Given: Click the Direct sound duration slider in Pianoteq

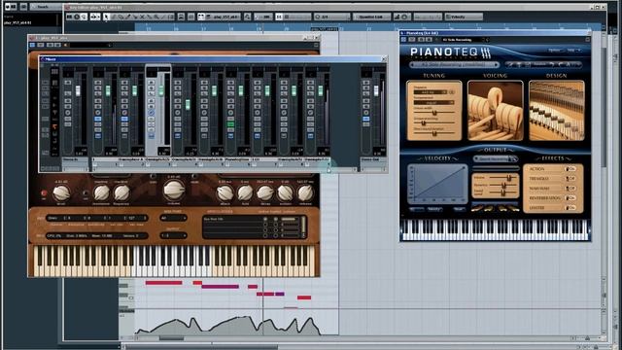Looking at the screenshot, I should coord(433,134).
